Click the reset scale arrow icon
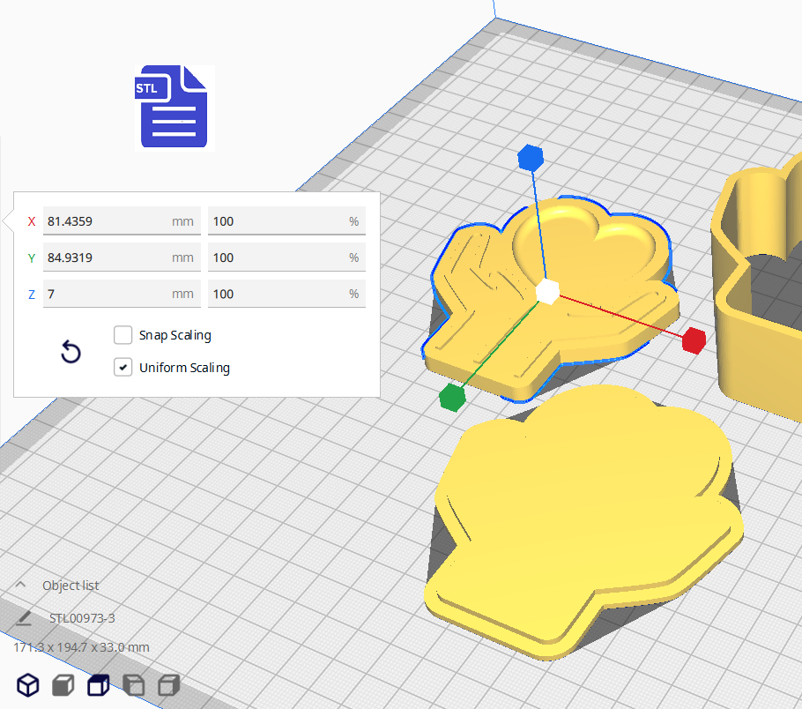Image resolution: width=802 pixels, height=709 pixels. [71, 353]
